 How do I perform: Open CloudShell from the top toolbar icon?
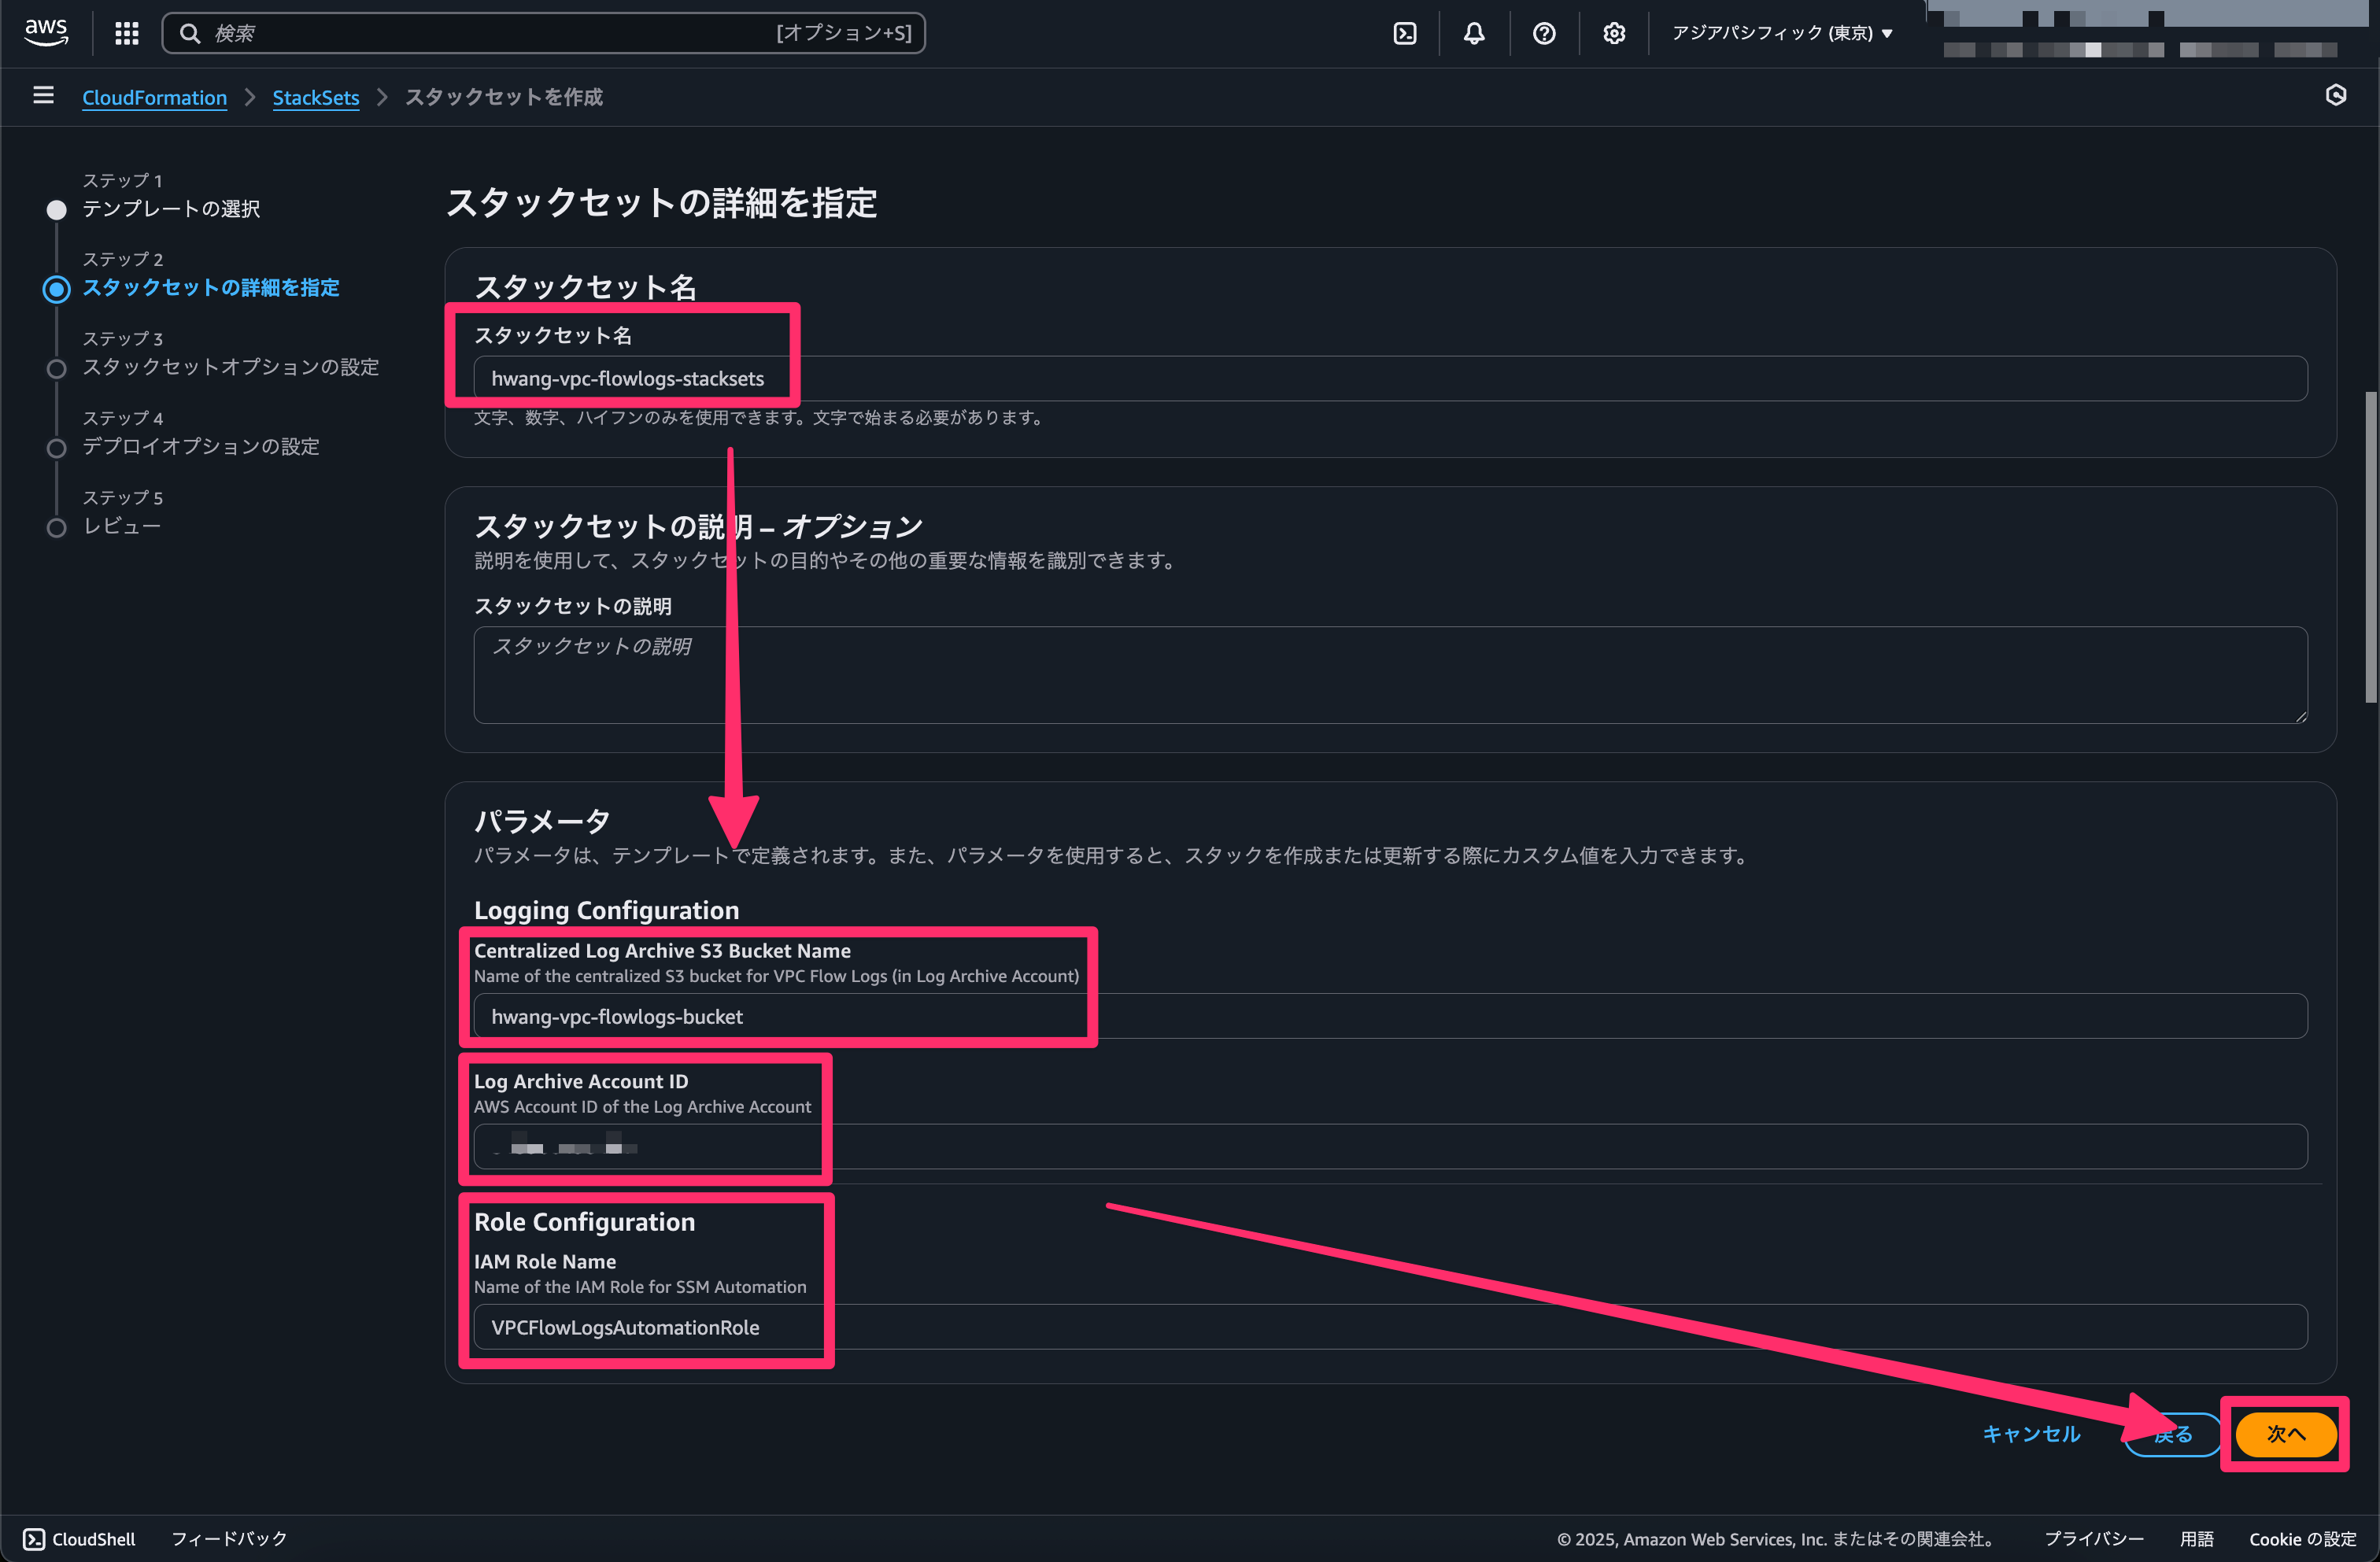[x=1405, y=33]
